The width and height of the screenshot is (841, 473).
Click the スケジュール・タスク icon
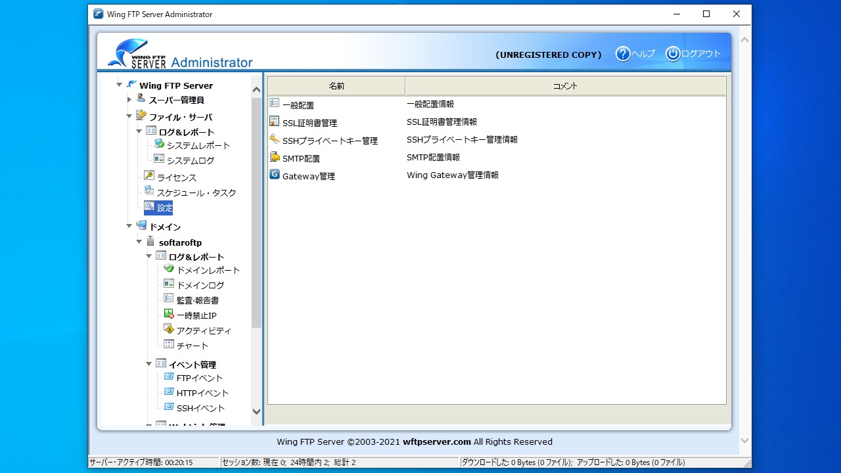(x=149, y=191)
